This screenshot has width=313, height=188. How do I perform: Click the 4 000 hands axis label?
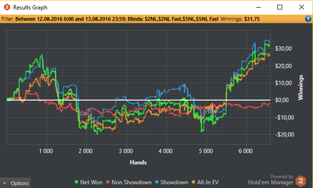[x=165, y=151]
